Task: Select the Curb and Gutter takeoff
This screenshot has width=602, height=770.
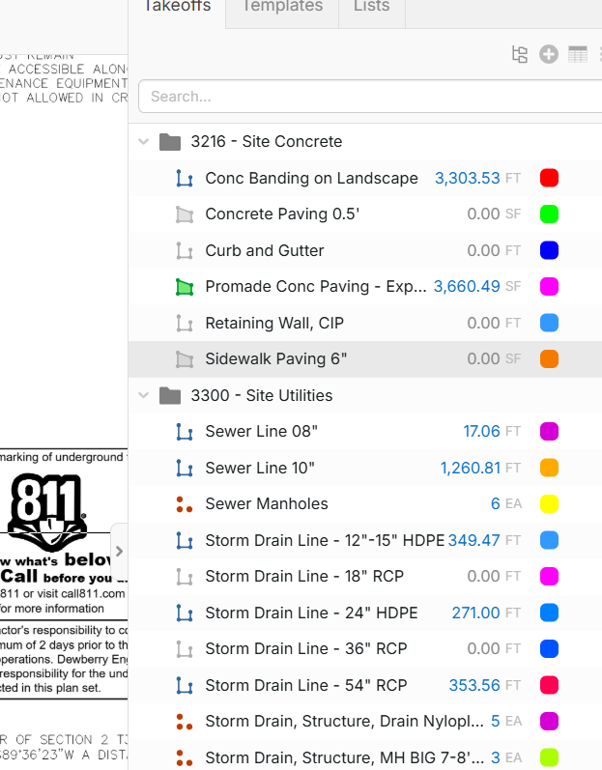Action: (264, 251)
